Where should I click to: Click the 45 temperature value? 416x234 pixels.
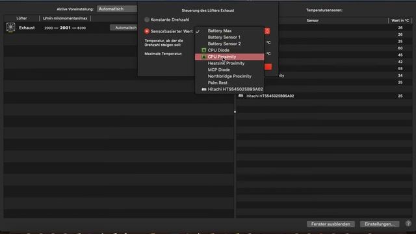pyautogui.click(x=400, y=55)
